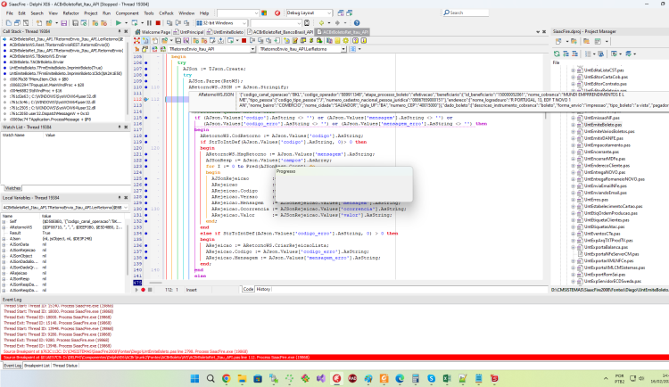Click the Refresh icon in Project Manager
Image resolution: width=669 pixels, height=387 pixels.
557,54
